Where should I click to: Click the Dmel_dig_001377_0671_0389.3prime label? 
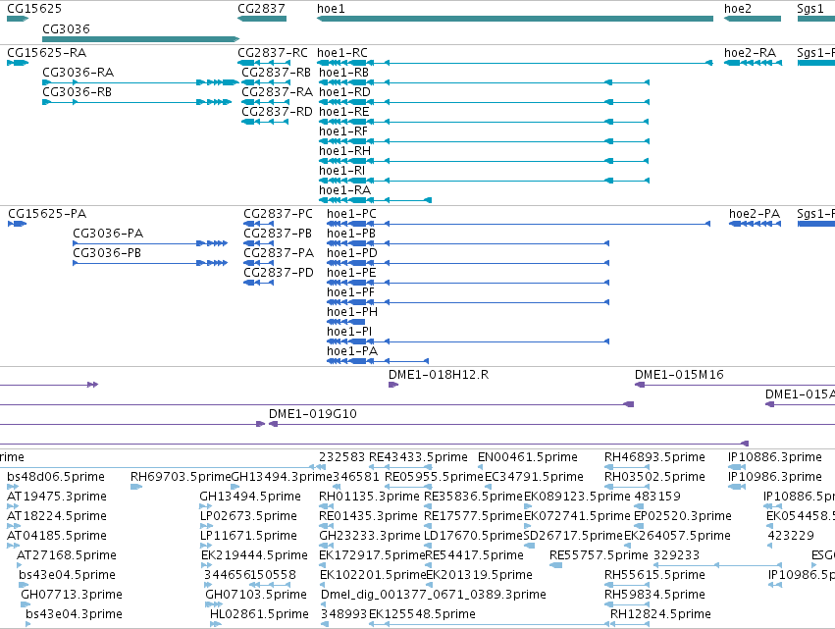coord(434,595)
